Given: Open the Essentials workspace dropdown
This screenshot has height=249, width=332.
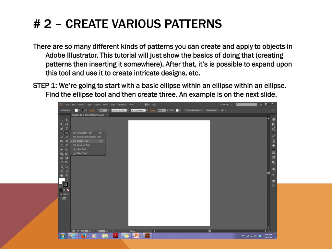Looking at the screenshot, I should point(226,105).
